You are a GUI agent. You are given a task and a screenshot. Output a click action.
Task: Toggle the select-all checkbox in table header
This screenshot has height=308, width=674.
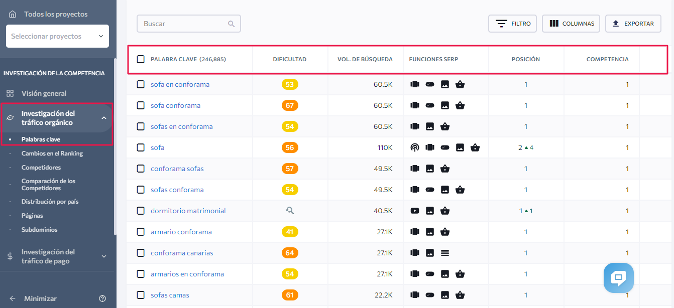coord(141,59)
